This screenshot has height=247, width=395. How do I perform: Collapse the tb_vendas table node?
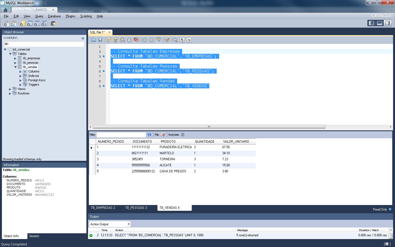pyautogui.click(x=16, y=67)
